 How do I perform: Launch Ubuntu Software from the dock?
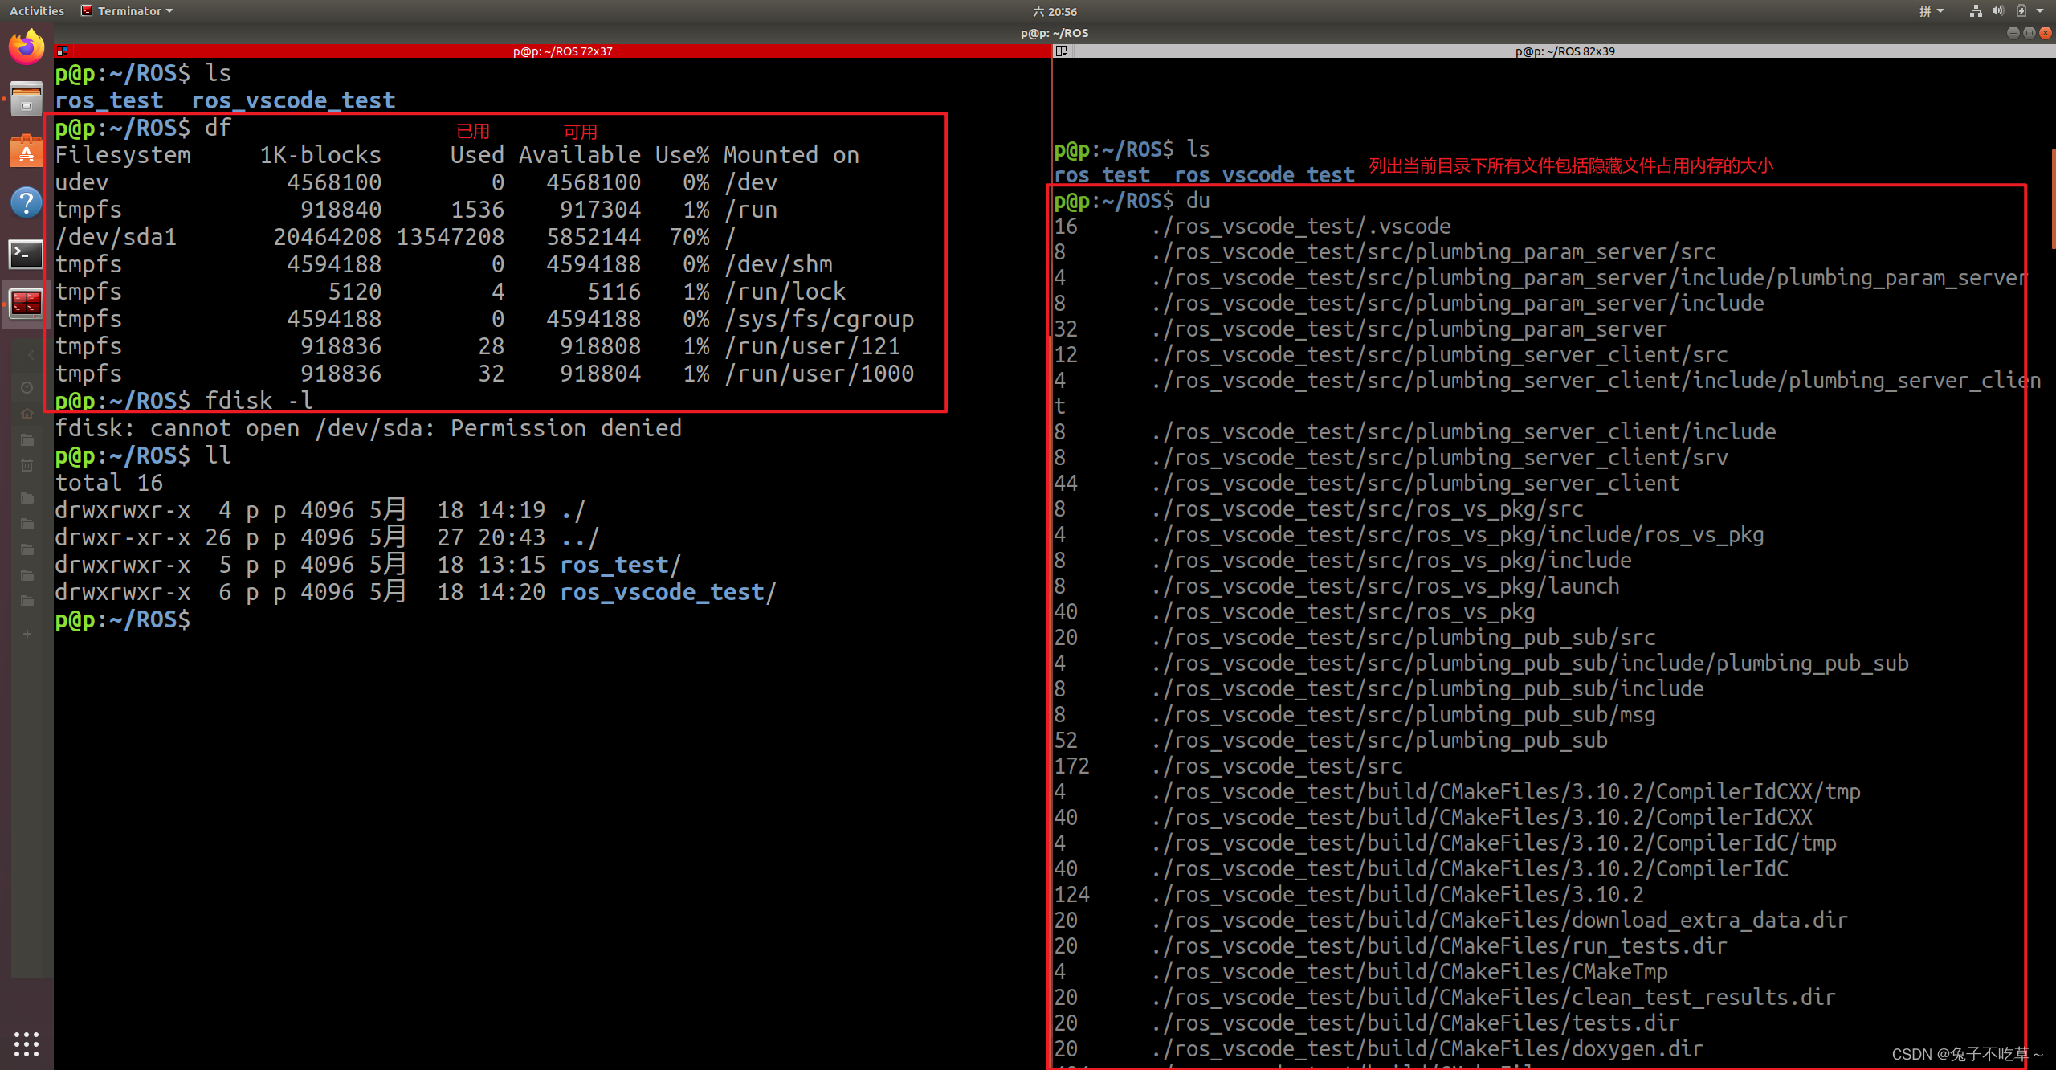(27, 150)
